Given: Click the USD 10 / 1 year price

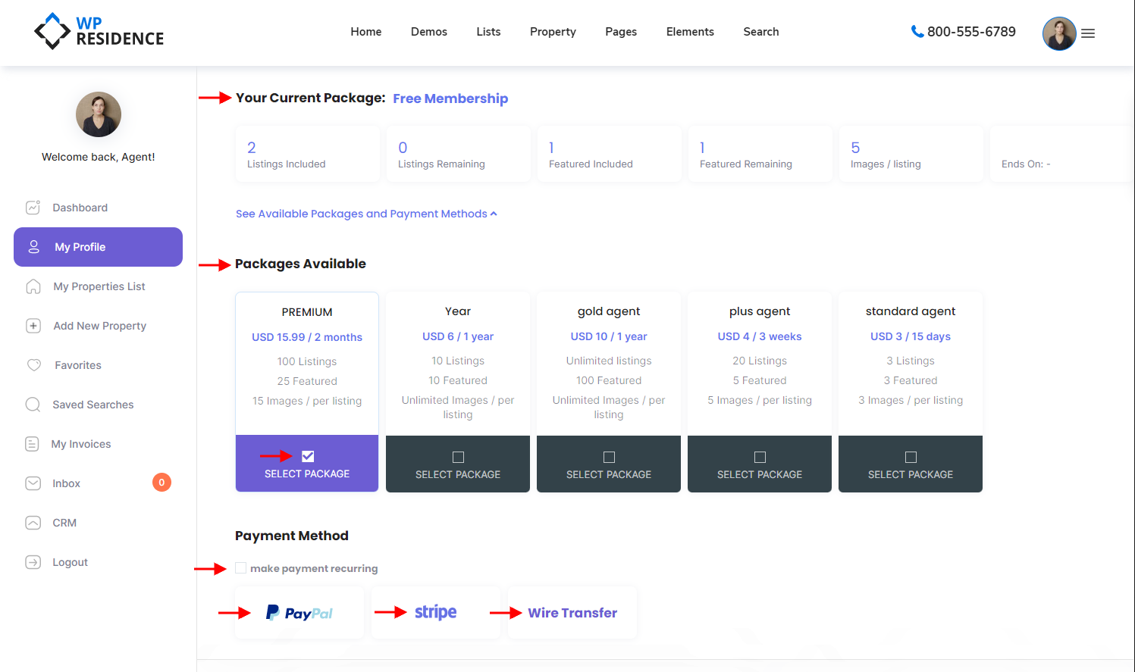Looking at the screenshot, I should (609, 336).
